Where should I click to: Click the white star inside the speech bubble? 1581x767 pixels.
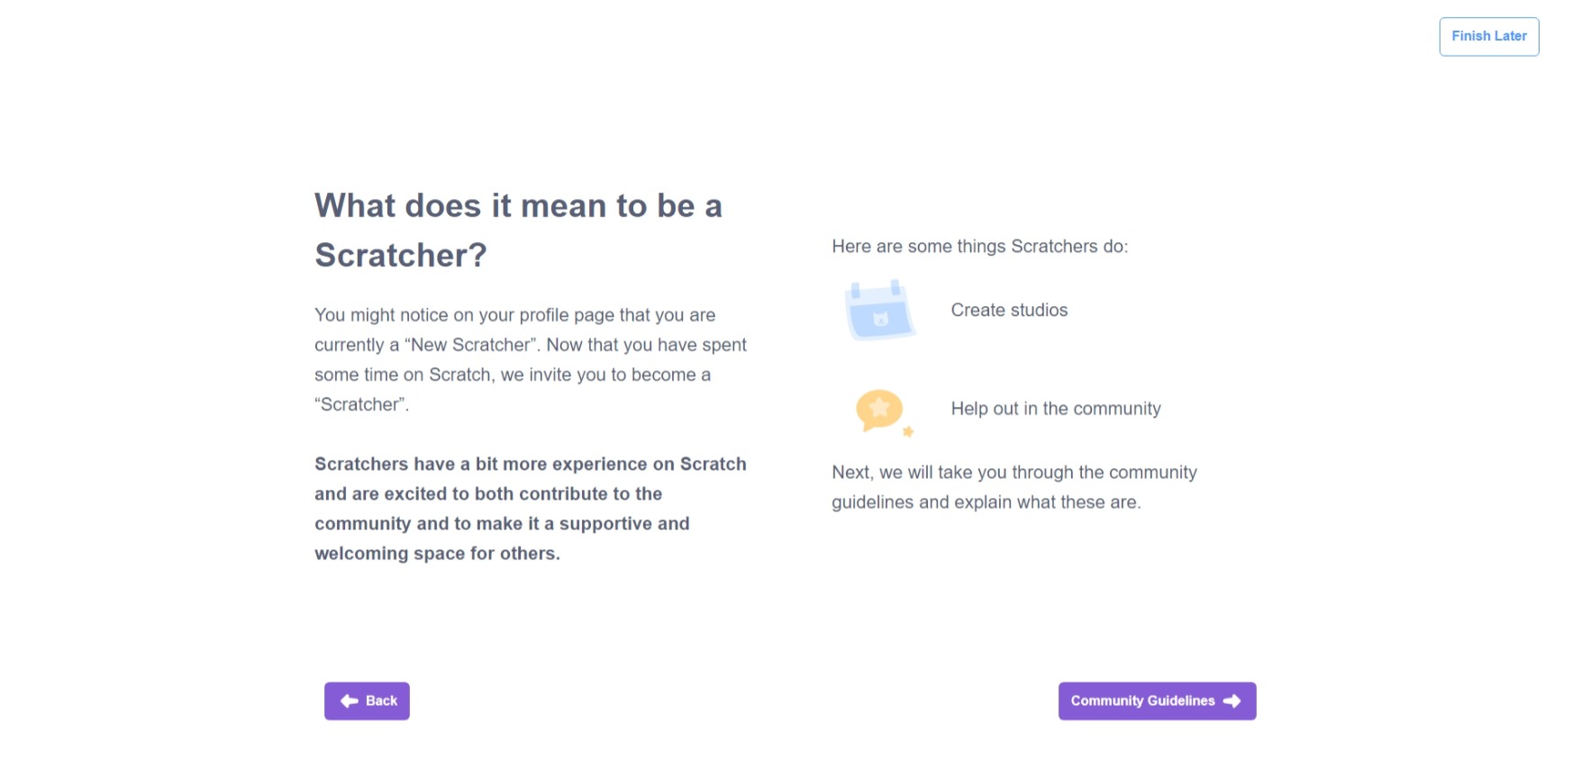879,408
